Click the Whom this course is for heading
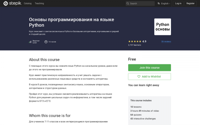This screenshot has height=125, width=200. click(50, 116)
